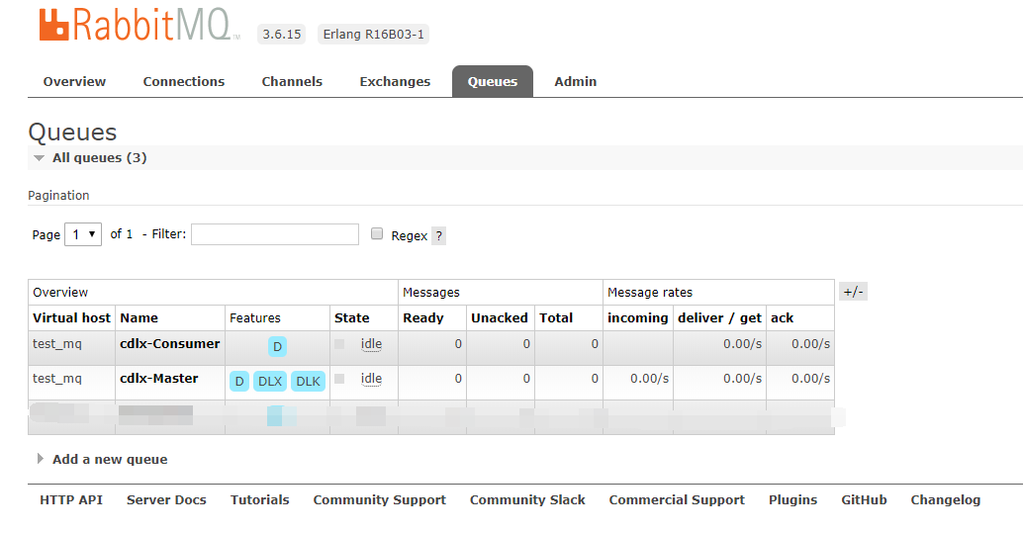Viewport: 1023px width, 533px height.
Task: Open the Plugins link
Action: (x=792, y=499)
